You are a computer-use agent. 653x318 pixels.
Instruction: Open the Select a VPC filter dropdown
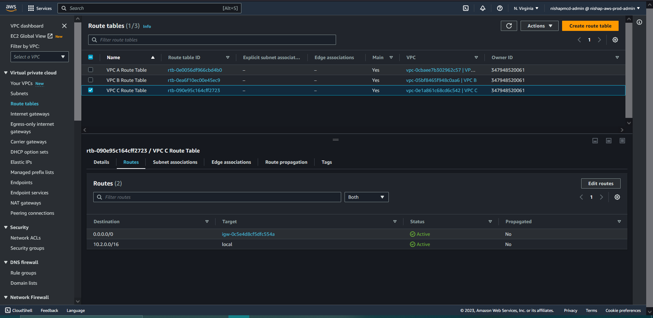[39, 57]
